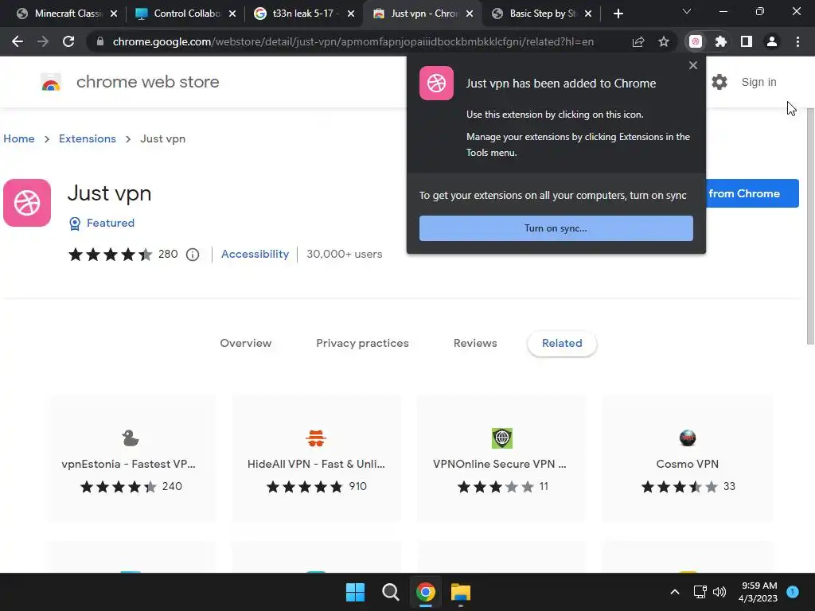Bookmark this page with the star icon
The height and width of the screenshot is (611, 815).
(x=664, y=41)
